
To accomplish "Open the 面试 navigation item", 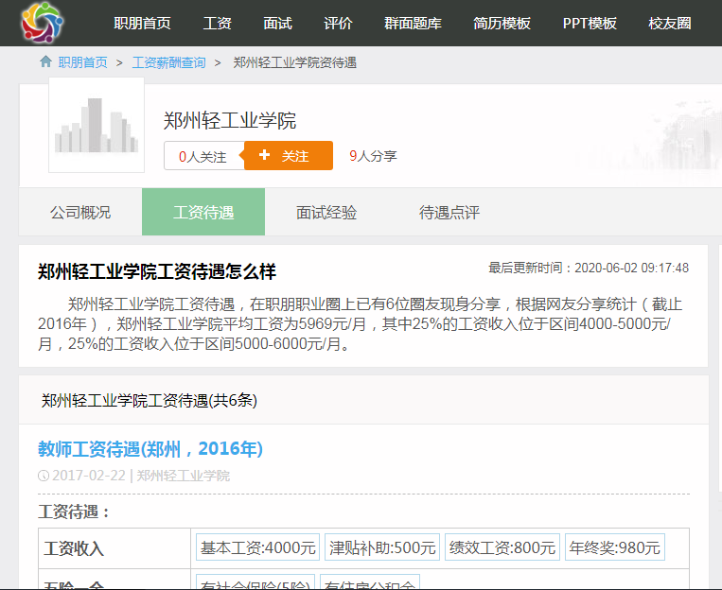I will [x=277, y=23].
